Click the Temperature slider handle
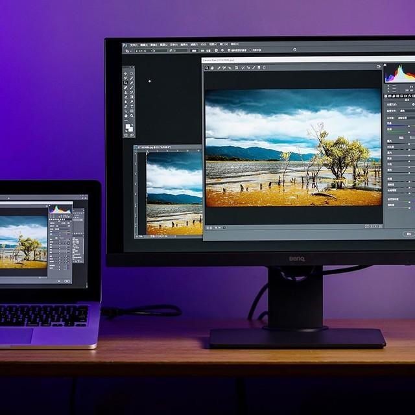Screen dimensions: 415x415 (x=409, y=126)
